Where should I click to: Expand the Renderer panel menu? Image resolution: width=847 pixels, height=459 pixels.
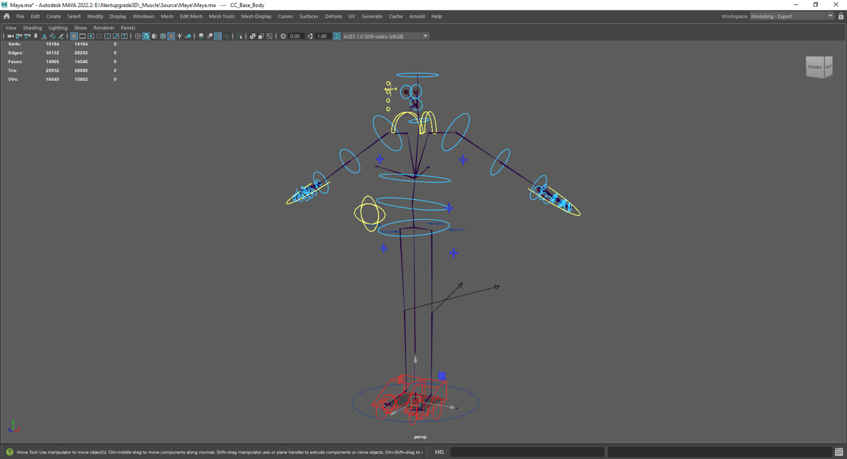coord(104,28)
